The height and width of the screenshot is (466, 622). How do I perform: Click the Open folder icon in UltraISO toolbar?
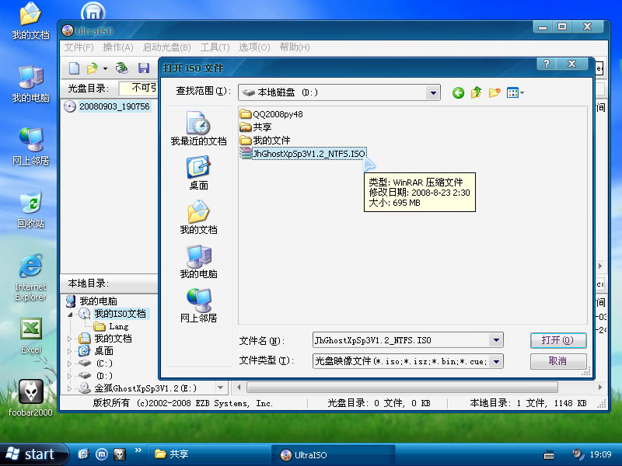92,68
